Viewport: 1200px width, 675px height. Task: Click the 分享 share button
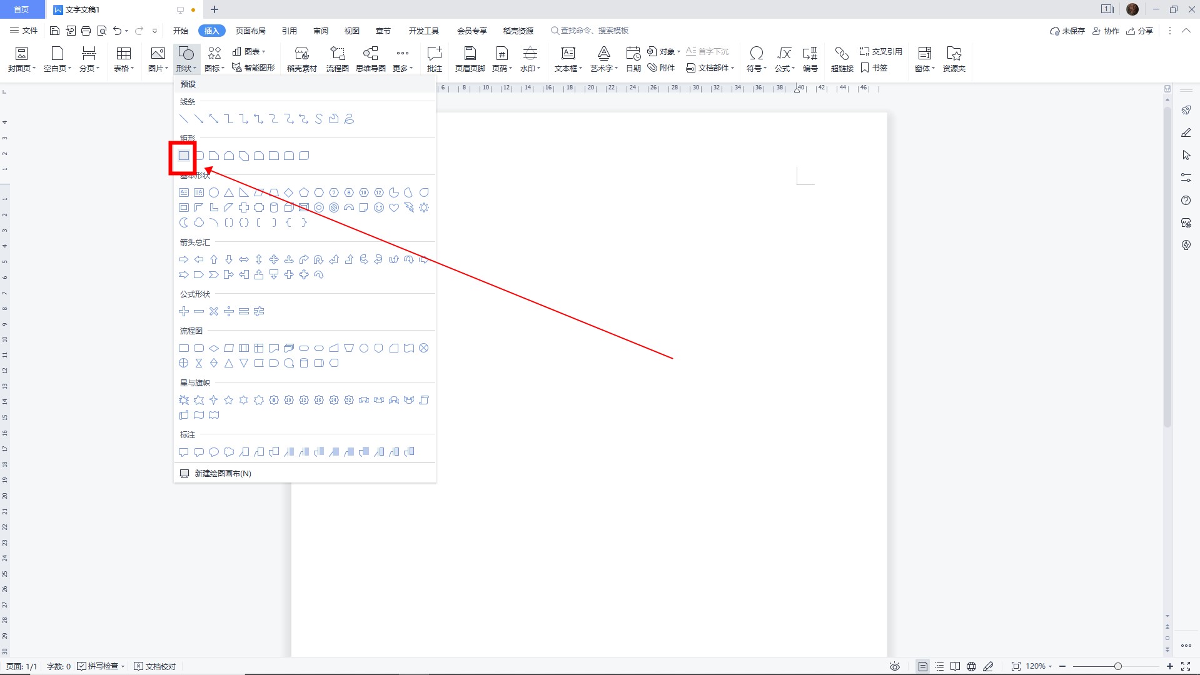pos(1139,31)
